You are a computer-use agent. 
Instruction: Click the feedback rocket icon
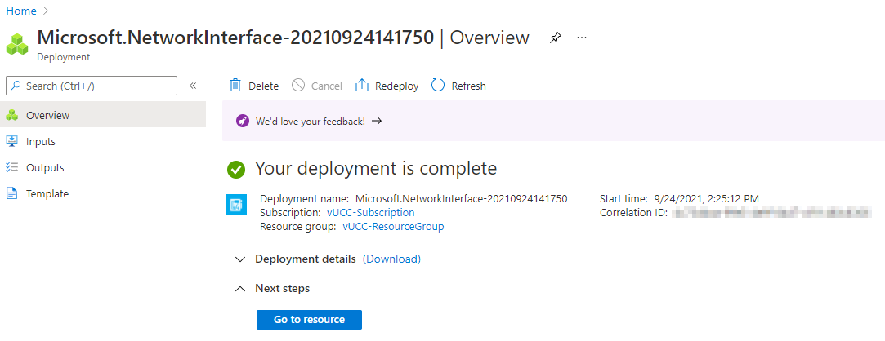pos(243,121)
